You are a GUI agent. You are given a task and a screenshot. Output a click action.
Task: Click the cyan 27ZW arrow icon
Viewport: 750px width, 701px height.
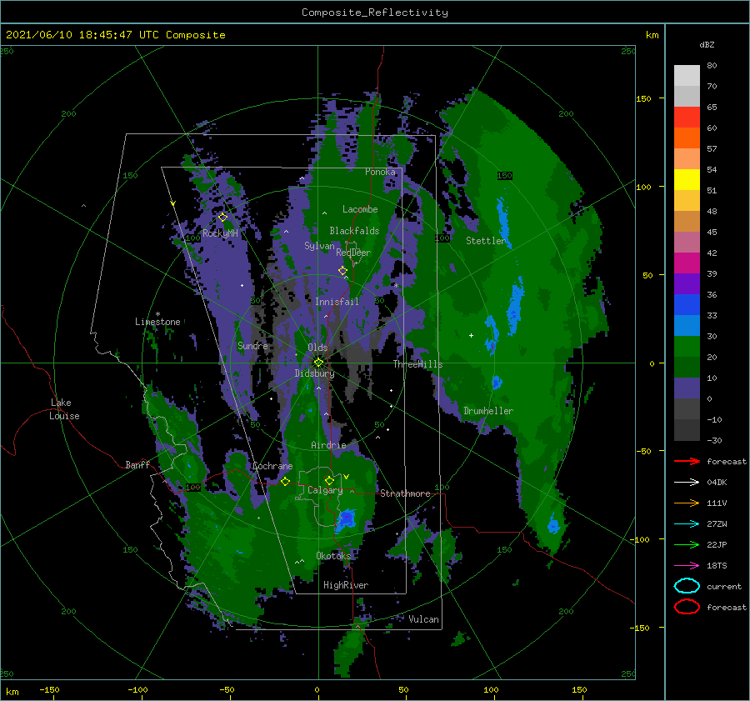687,524
